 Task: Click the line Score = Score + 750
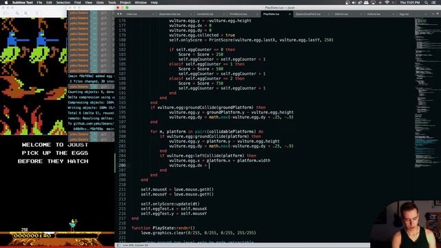pyautogui.click(x=201, y=83)
